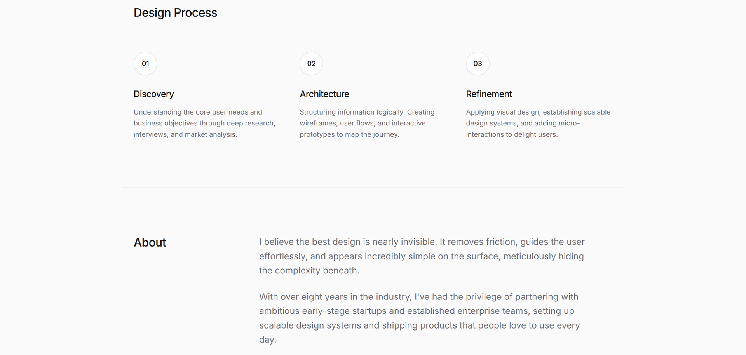The height and width of the screenshot is (355, 746).
Task: Click the horizontal divider above About
Action: pos(373,187)
